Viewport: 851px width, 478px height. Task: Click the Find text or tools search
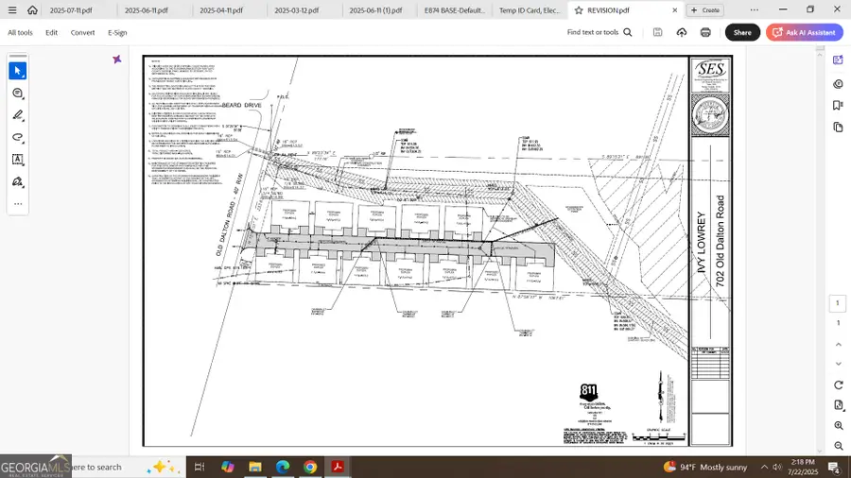pos(599,32)
